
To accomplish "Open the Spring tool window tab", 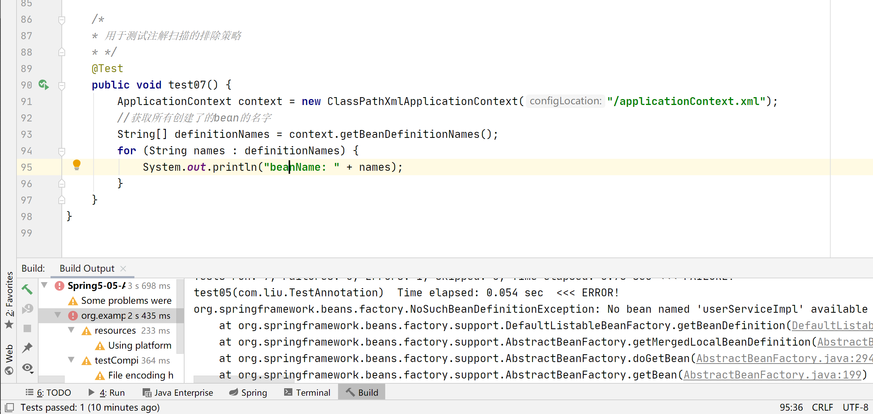I will pyautogui.click(x=248, y=393).
